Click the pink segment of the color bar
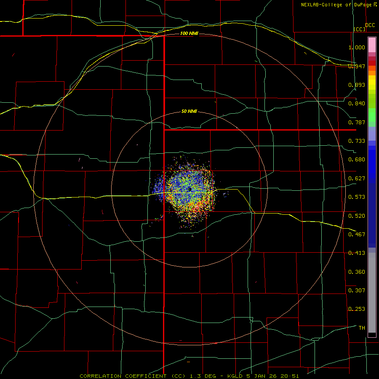Image resolution: width=379 pixels, height=379 pixels. point(372,45)
